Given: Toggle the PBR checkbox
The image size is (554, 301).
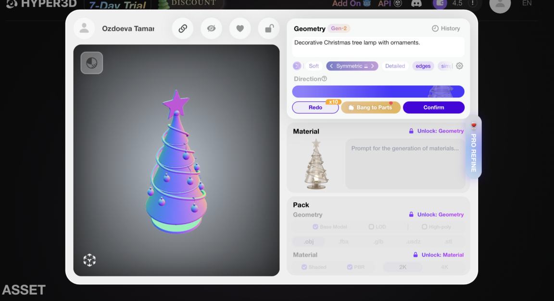Looking at the screenshot, I should click(x=350, y=267).
